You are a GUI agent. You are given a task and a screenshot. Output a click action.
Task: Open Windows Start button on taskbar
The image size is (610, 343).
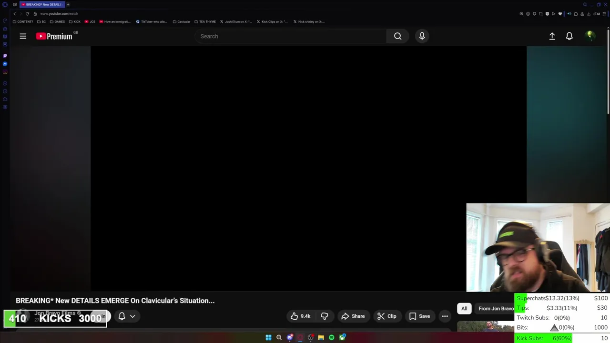coord(268,338)
